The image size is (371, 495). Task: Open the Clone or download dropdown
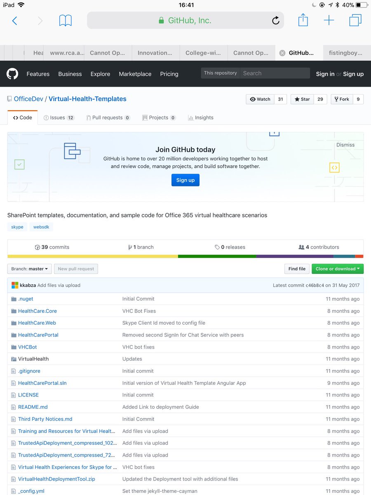point(338,269)
